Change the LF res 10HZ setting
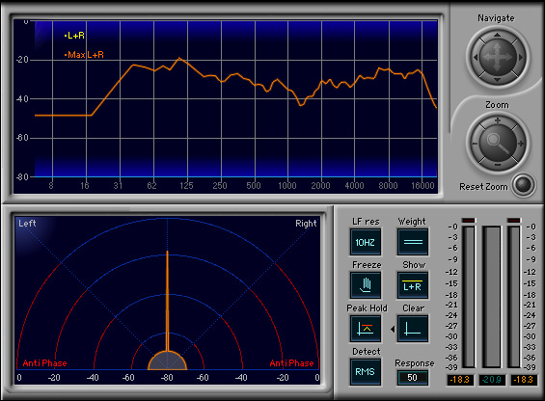The image size is (545, 401). point(366,242)
